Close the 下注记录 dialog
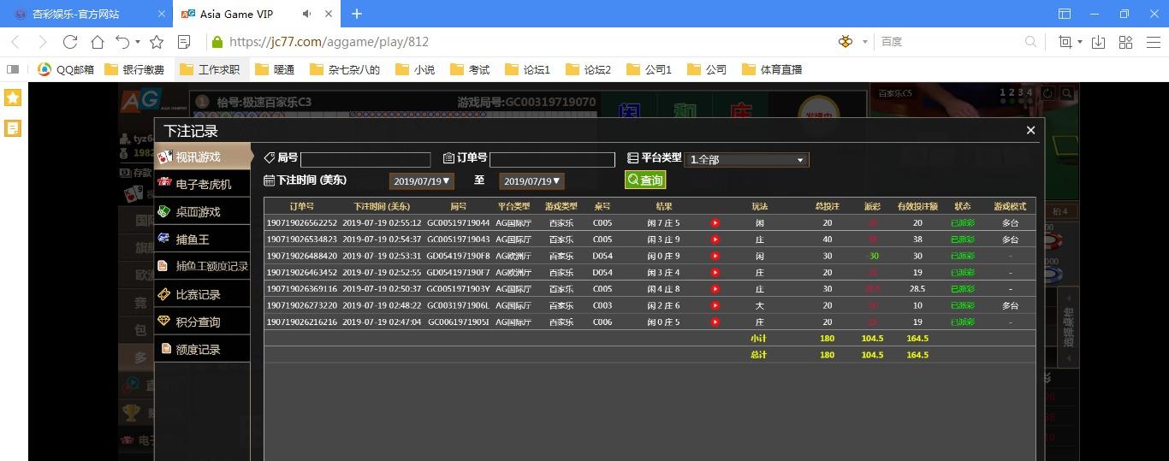 1030,130
